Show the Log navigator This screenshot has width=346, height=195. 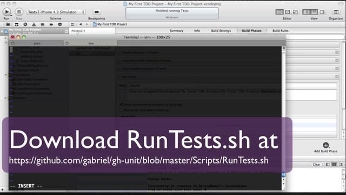60,24
